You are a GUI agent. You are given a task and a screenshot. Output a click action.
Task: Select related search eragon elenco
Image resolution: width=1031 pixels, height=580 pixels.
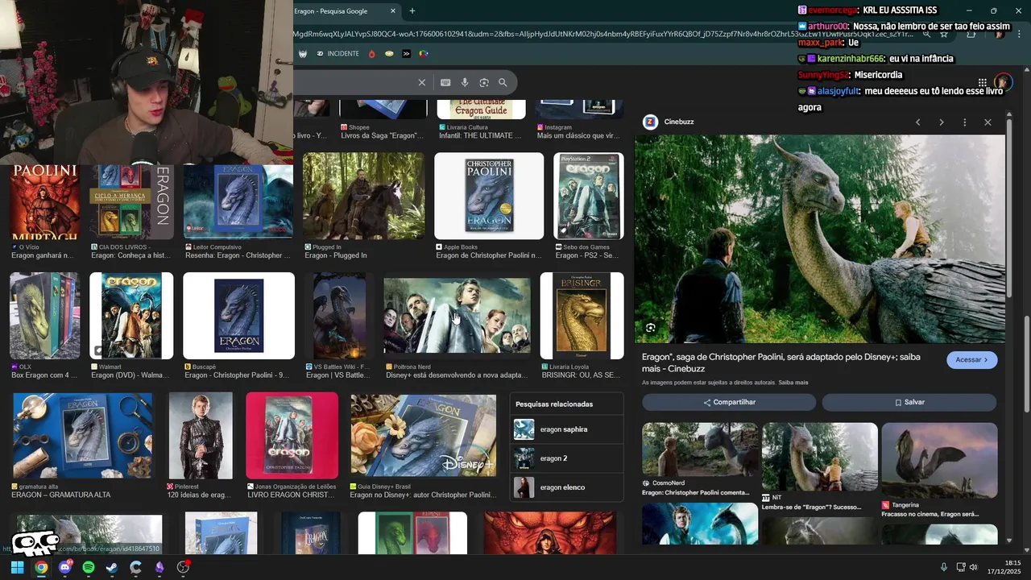tap(567, 487)
